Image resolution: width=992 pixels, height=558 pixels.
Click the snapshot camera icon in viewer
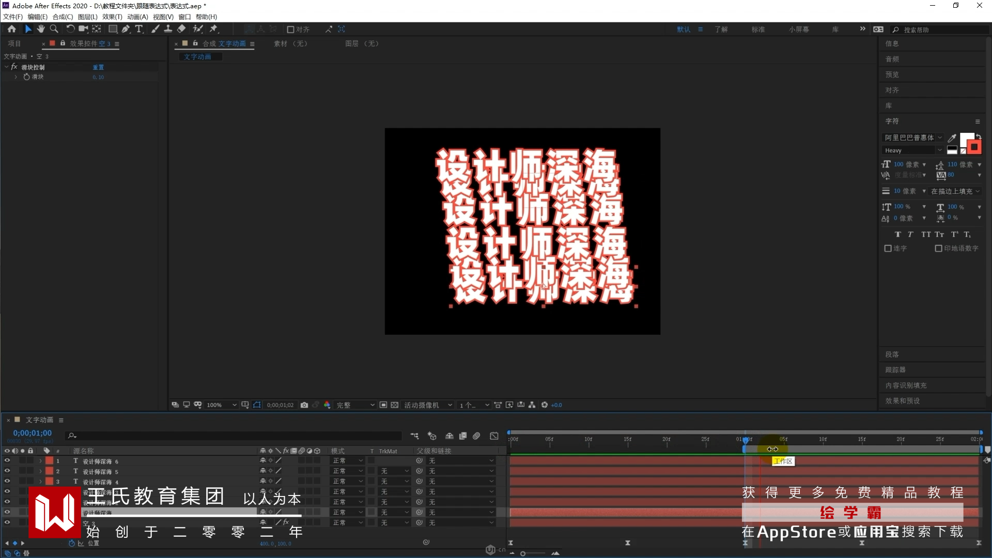304,405
